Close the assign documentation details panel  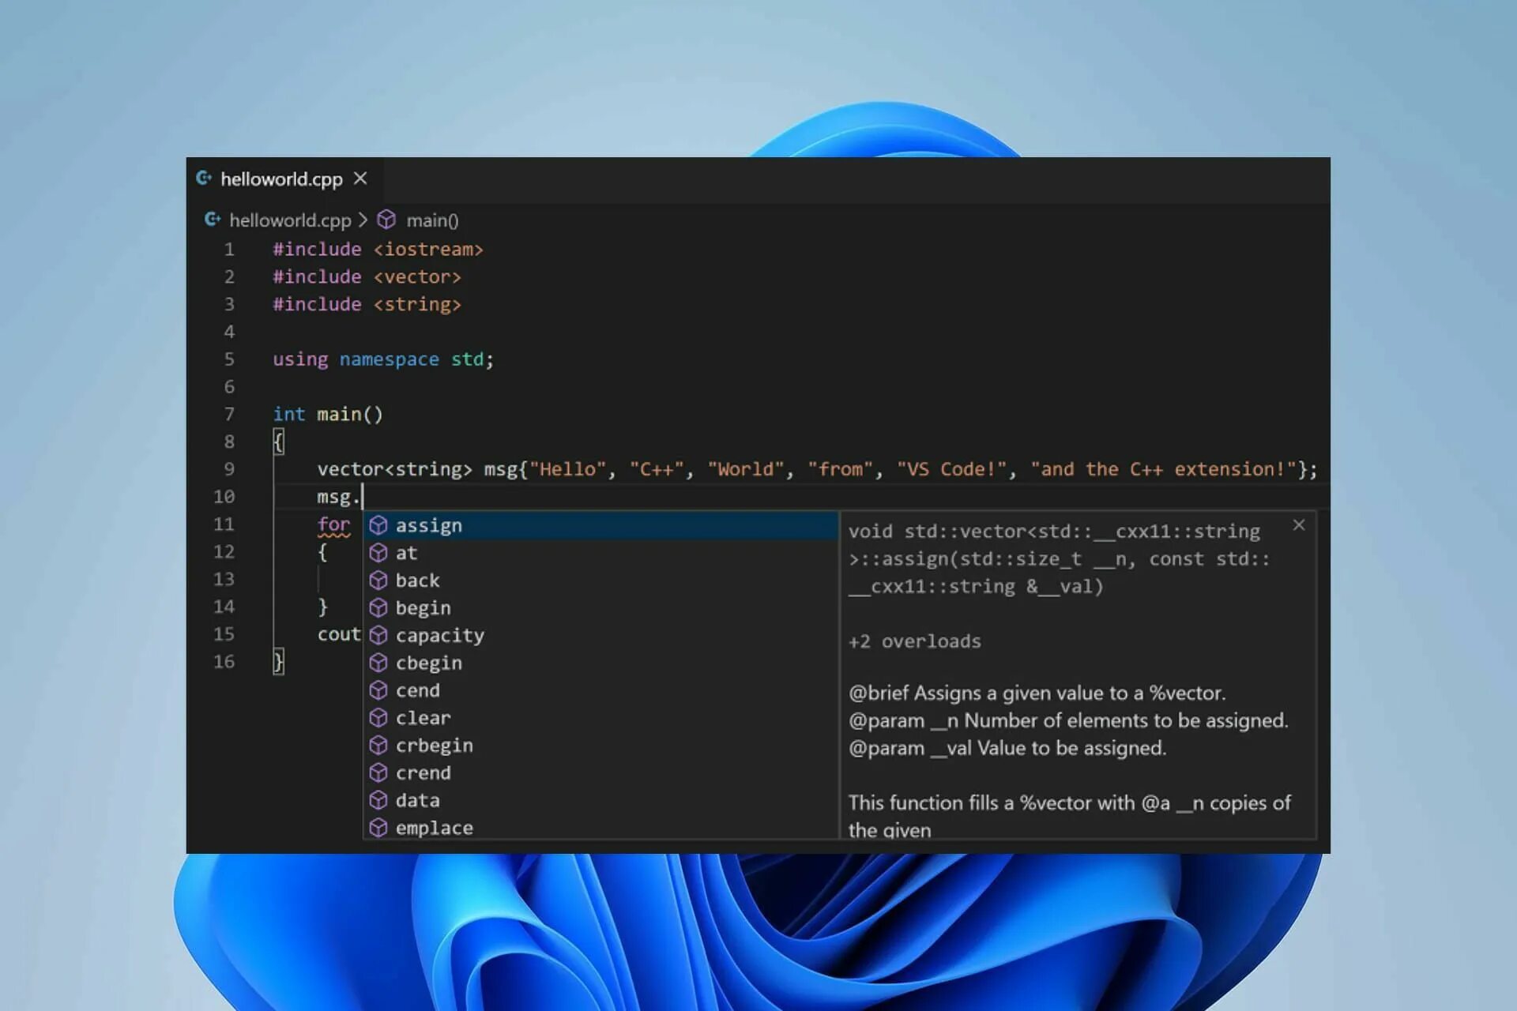pos(1299,525)
